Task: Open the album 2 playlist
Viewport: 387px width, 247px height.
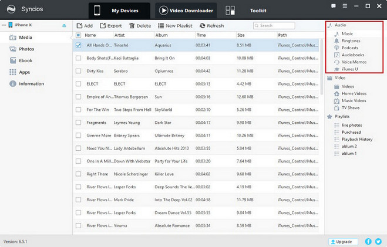Action: coord(349,146)
